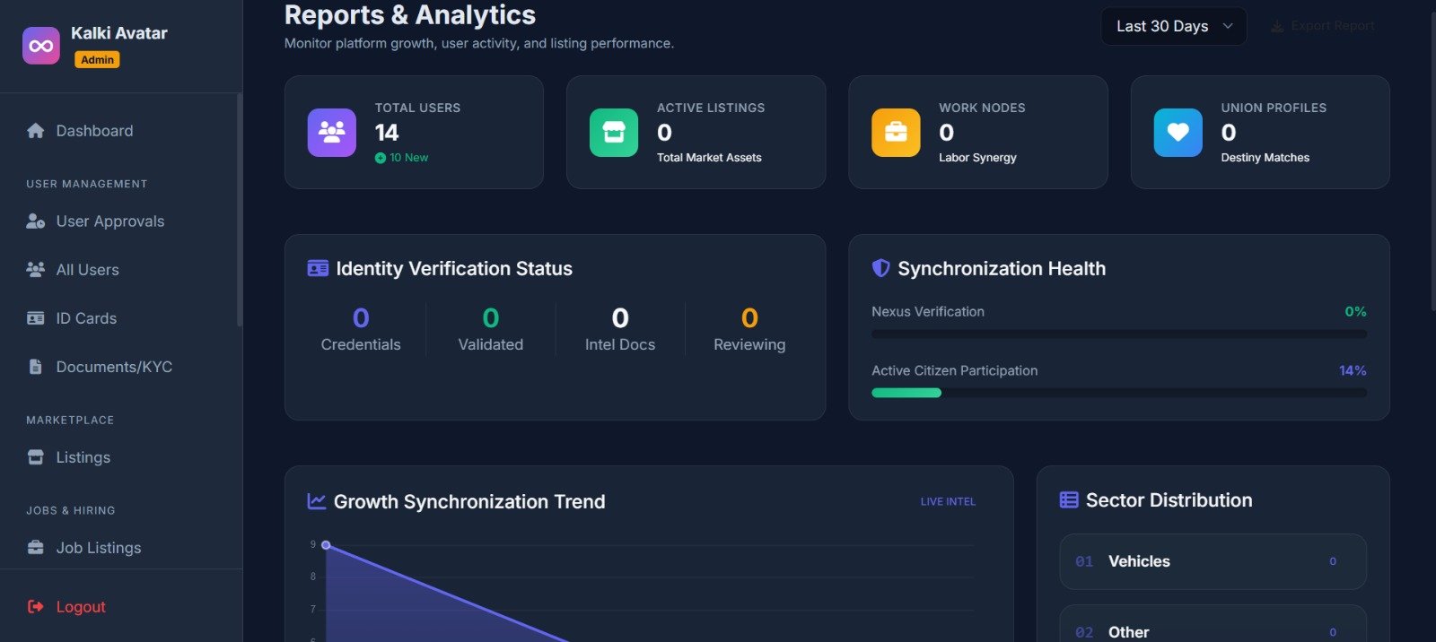
Task: Click the purple Total Users icon
Action: 331,133
